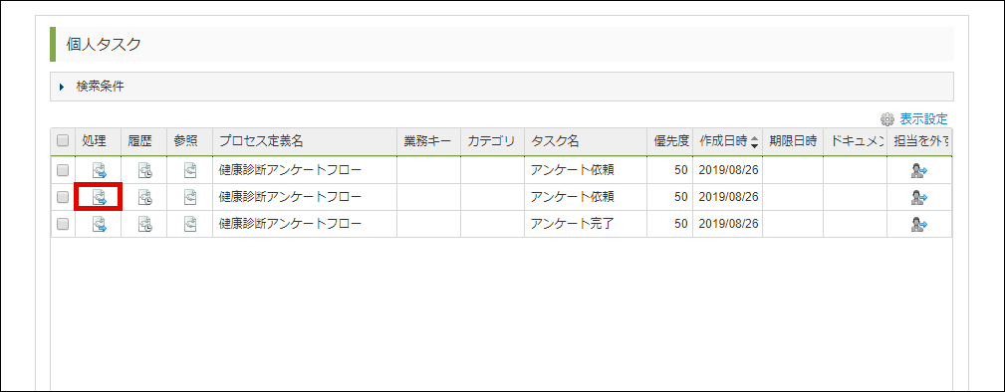Toggle the select-all checkbox in table header

pyautogui.click(x=63, y=141)
